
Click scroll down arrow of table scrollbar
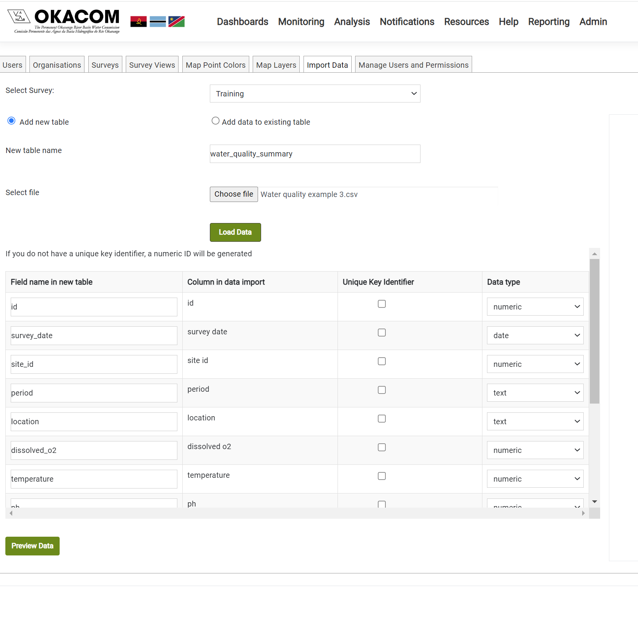point(594,502)
